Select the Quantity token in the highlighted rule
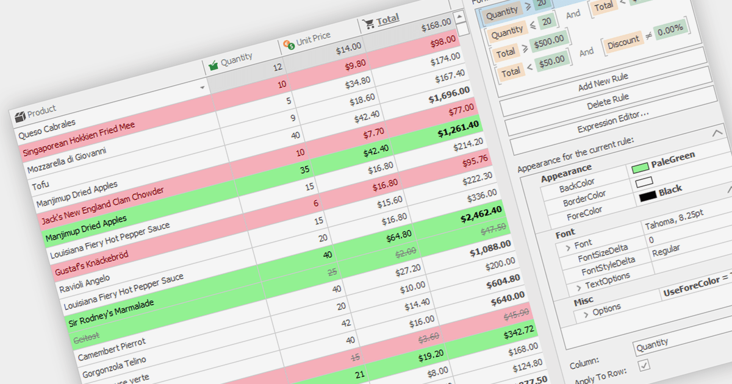Screen dimensions: 732x384 [501, 12]
